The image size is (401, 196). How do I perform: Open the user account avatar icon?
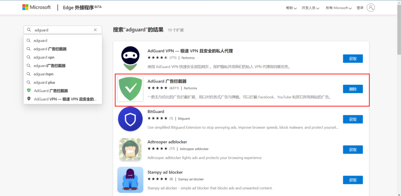(370, 7)
